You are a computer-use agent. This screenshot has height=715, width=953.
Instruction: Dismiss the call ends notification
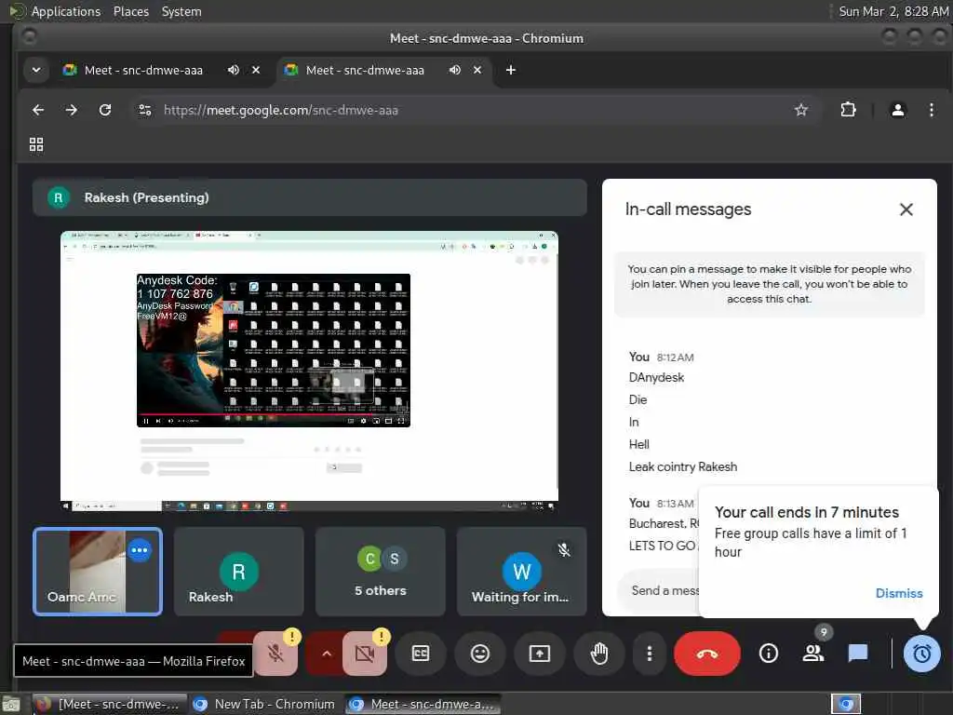pyautogui.click(x=899, y=593)
